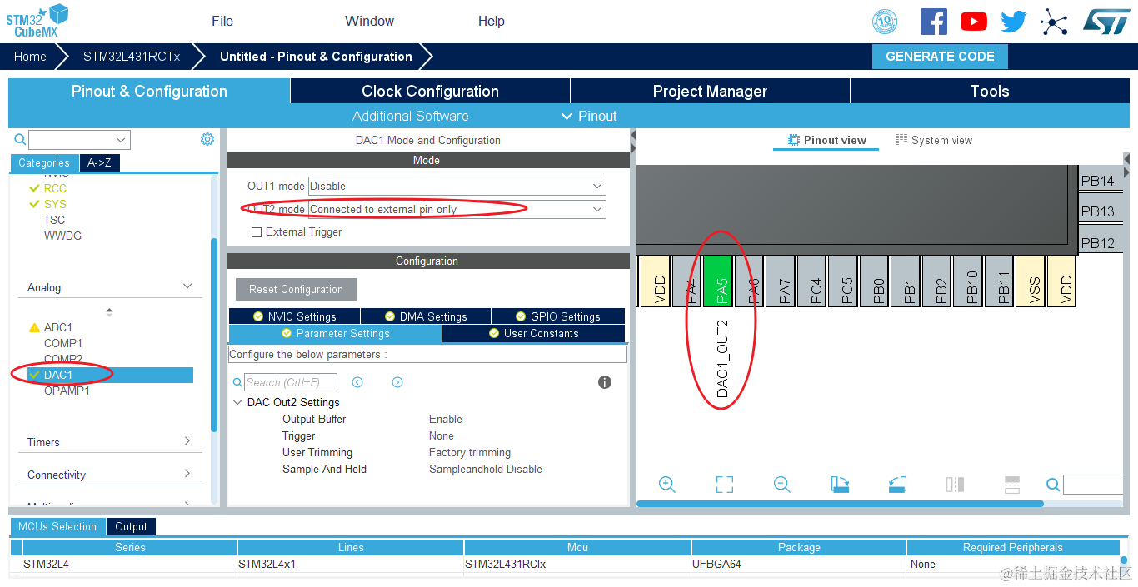The width and height of the screenshot is (1138, 587).
Task: Open the settings gear in categories panel
Action: click(207, 139)
